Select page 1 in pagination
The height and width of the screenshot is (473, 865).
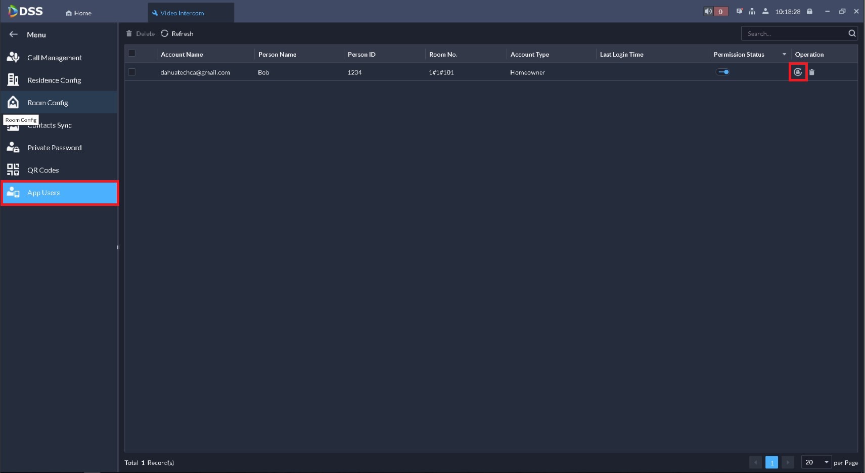pos(771,462)
